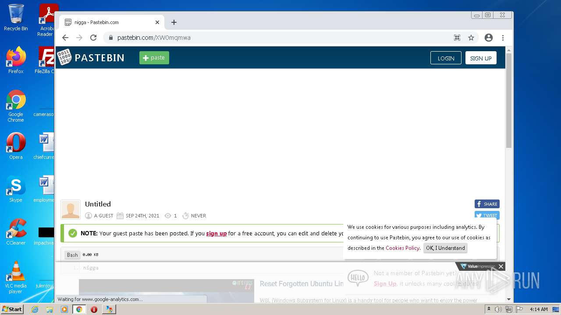561x315 pixels.
Task: Reload the page with refresh icon
Action: [93, 38]
